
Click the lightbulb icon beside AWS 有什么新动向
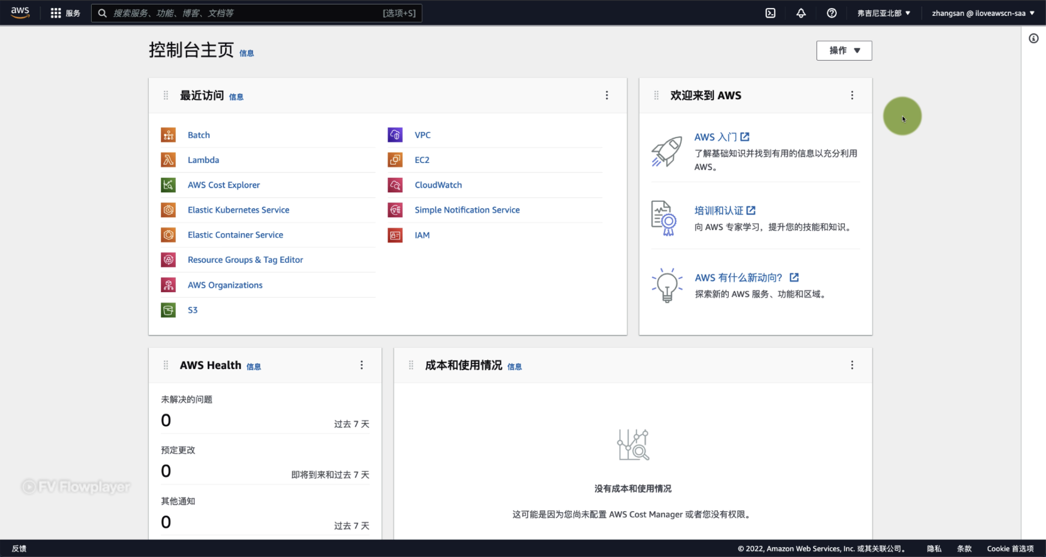pyautogui.click(x=667, y=286)
